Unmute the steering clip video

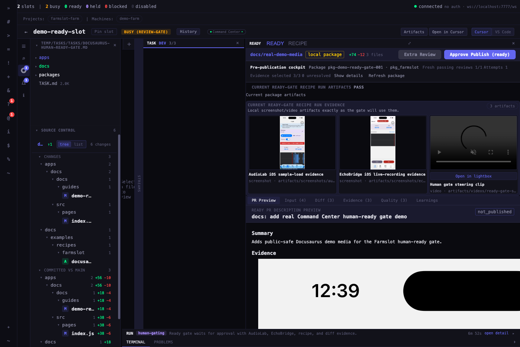[x=473, y=152]
